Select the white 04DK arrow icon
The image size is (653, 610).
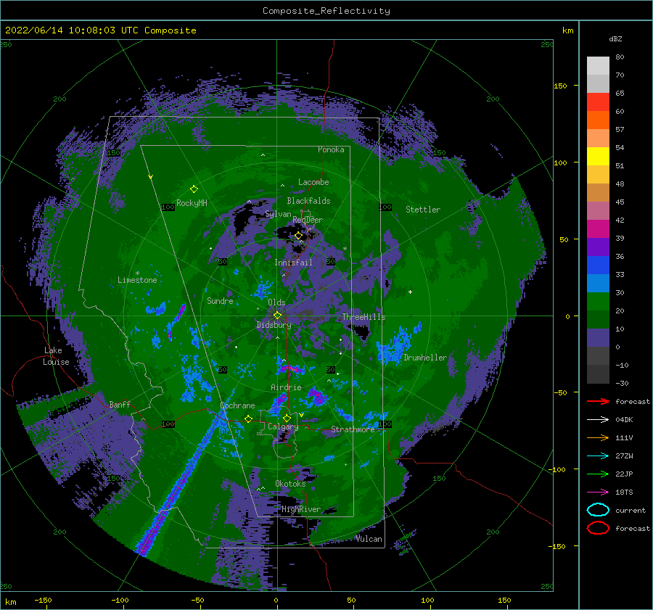pyautogui.click(x=598, y=420)
